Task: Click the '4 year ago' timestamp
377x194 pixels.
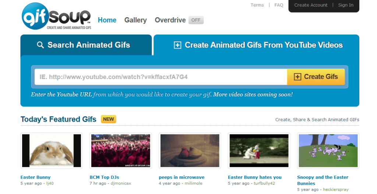Action: (x=169, y=183)
